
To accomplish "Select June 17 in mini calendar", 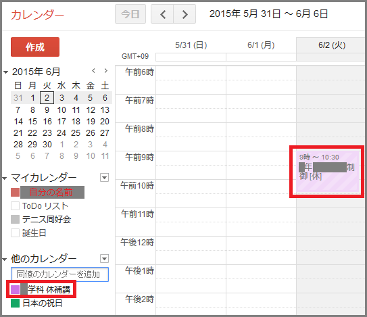I will pyautogui.click(x=62, y=121).
